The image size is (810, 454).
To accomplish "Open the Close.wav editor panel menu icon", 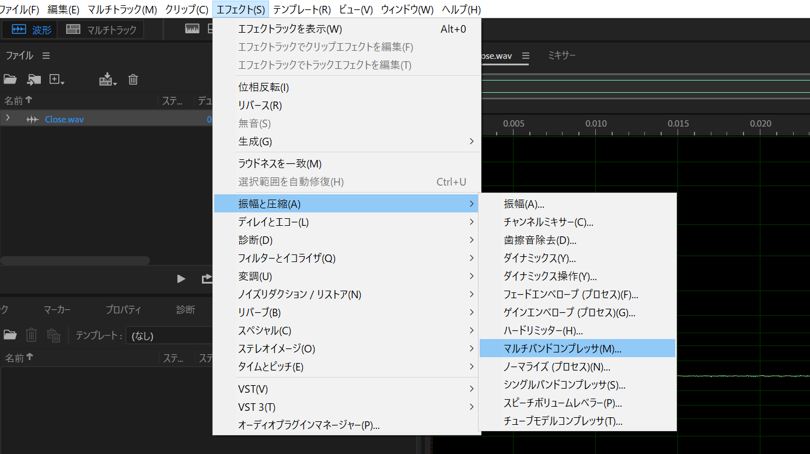I will [525, 55].
